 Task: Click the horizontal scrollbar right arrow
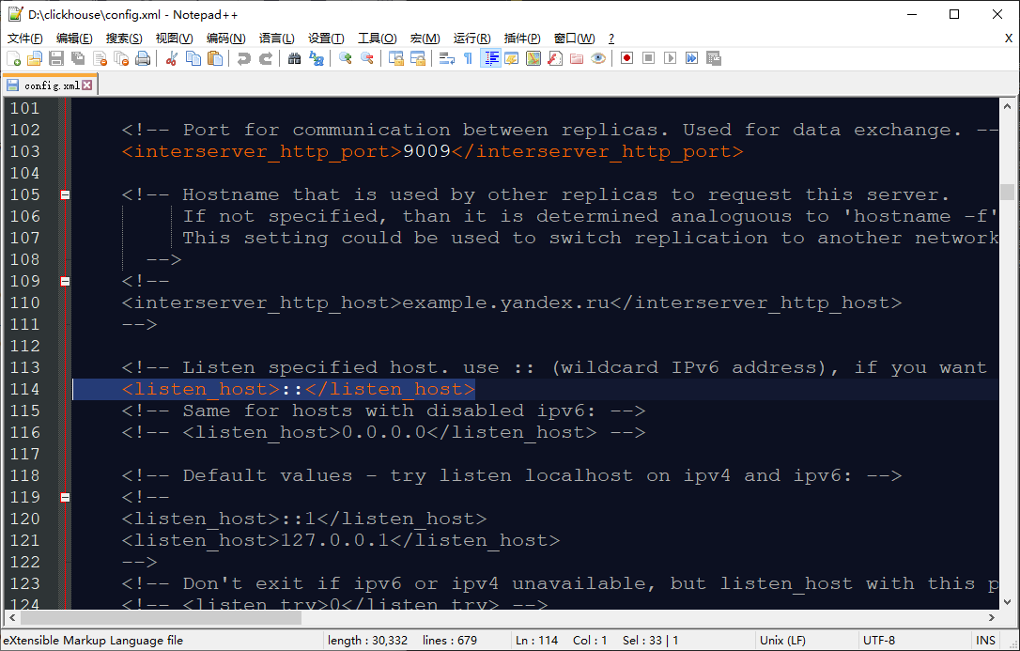tap(992, 618)
